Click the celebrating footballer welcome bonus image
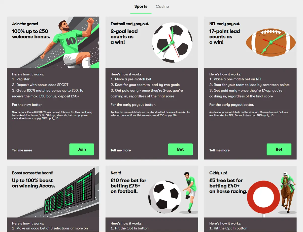 coord(68,43)
